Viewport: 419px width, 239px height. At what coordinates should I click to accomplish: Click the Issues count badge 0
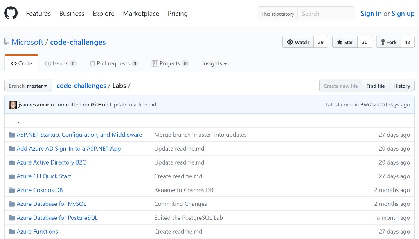73,63
